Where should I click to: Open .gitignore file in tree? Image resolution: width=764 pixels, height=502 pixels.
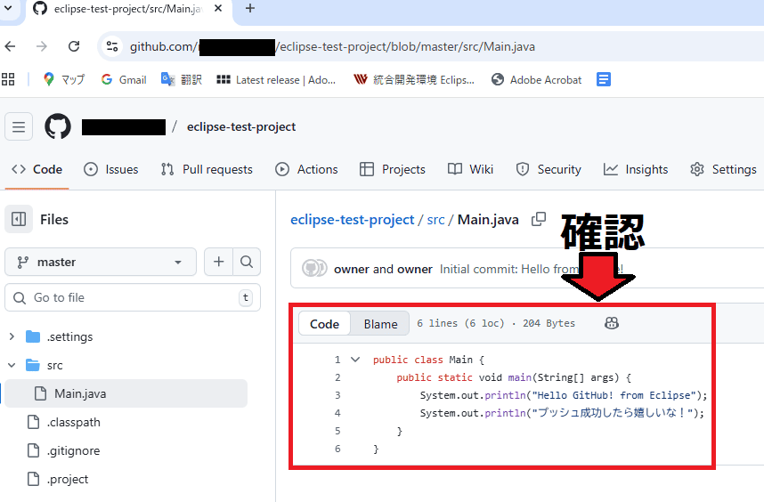[x=73, y=450]
